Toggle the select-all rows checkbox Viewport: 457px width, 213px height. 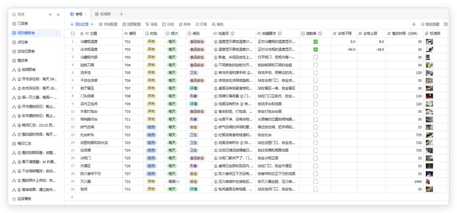pos(73,33)
